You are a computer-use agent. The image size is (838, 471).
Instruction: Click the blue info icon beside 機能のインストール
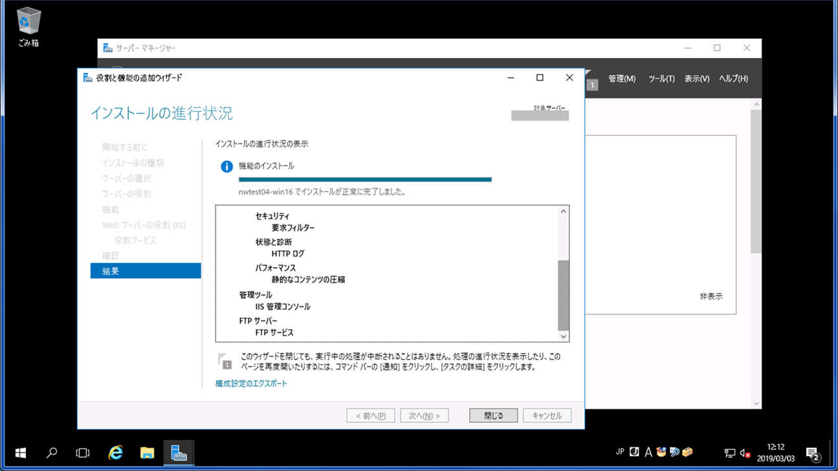click(x=226, y=166)
